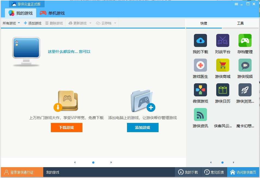Click 我的下载 in bottom status bar
Image resolution: width=260 pixels, height=178 pixels.
pyautogui.click(x=188, y=172)
